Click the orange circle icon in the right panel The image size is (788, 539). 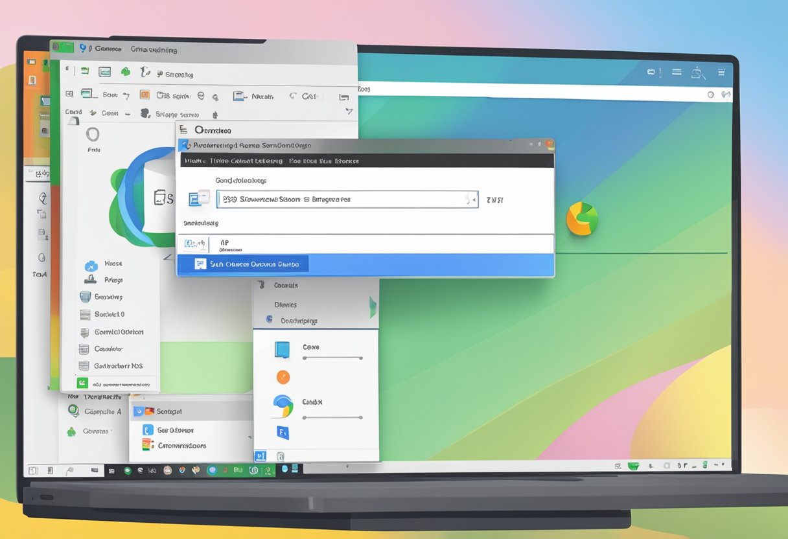283,377
